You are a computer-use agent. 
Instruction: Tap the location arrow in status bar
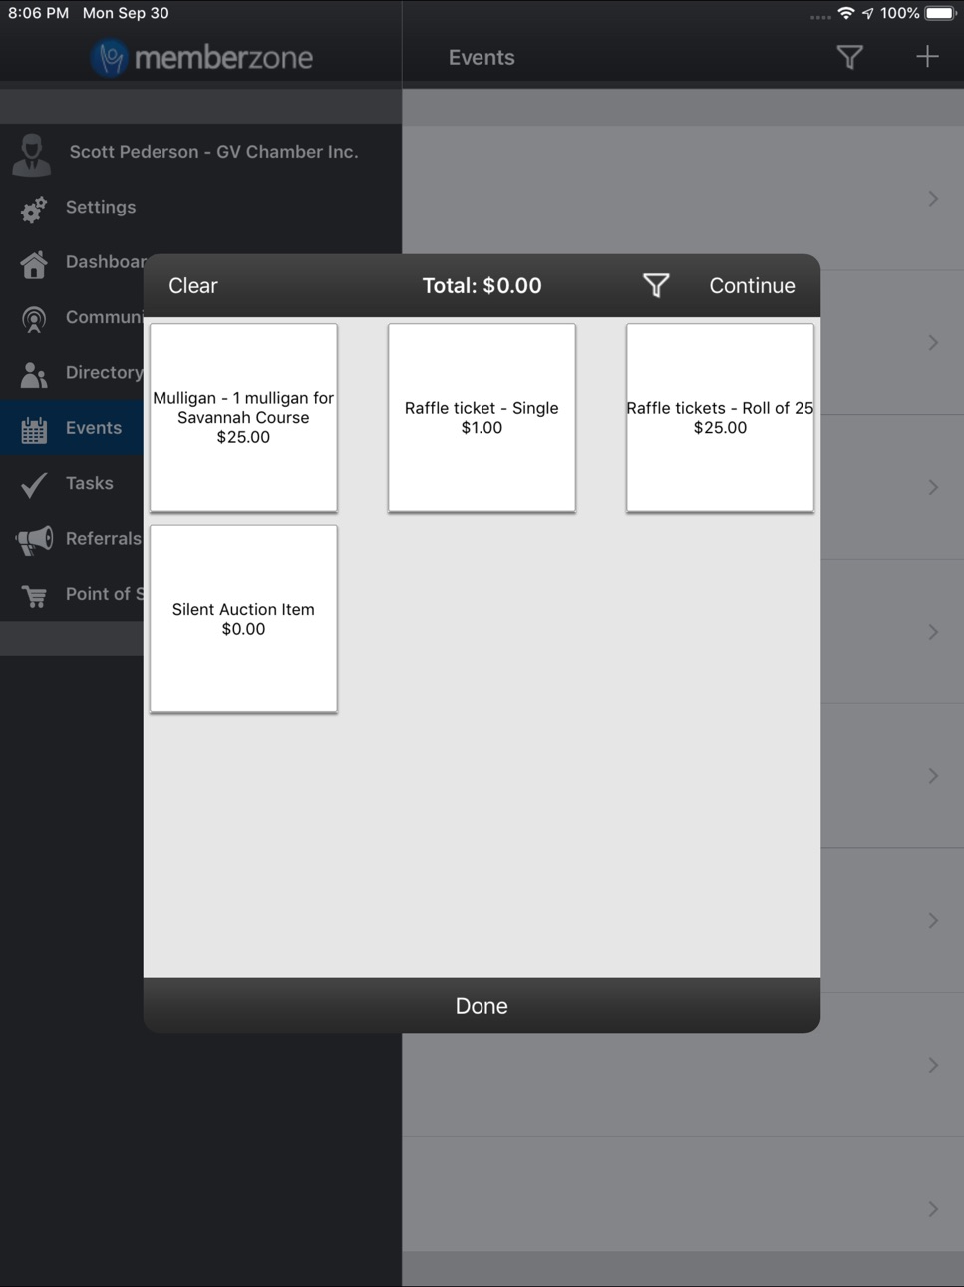[x=868, y=13]
